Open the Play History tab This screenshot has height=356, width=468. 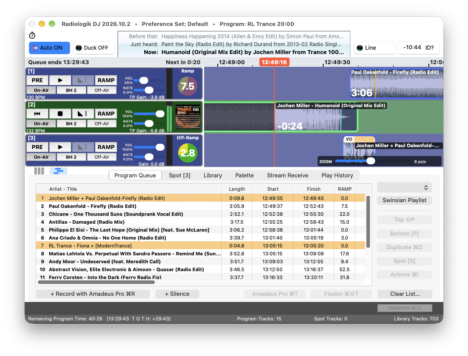click(337, 175)
